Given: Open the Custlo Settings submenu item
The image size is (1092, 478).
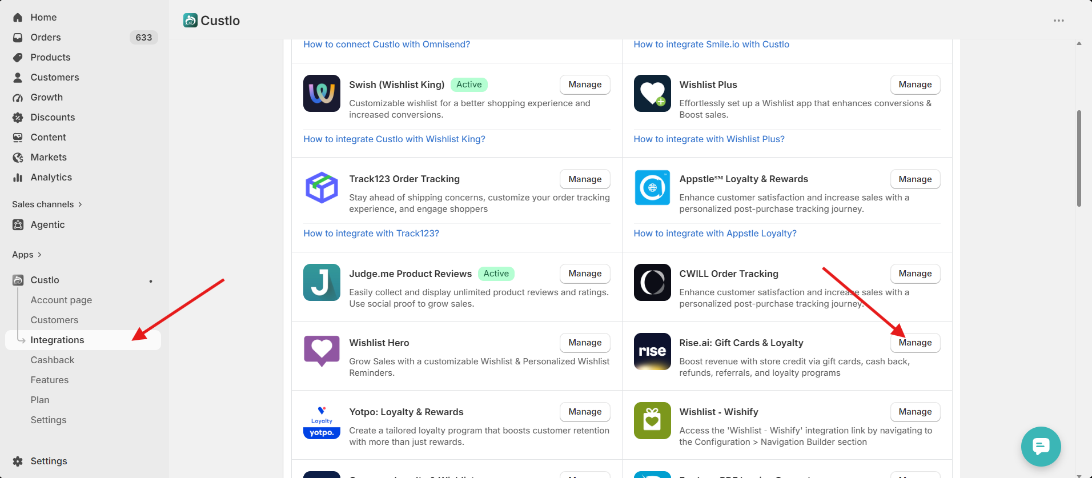Looking at the screenshot, I should click(49, 420).
